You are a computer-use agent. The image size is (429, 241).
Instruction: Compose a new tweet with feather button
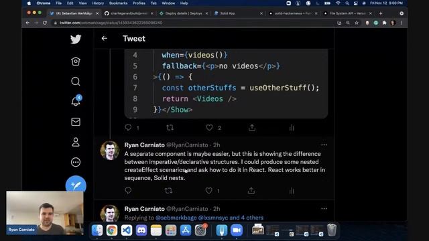tap(76, 185)
